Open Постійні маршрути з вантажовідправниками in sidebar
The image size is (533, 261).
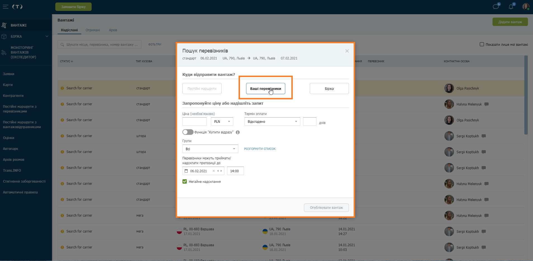coord(22,124)
